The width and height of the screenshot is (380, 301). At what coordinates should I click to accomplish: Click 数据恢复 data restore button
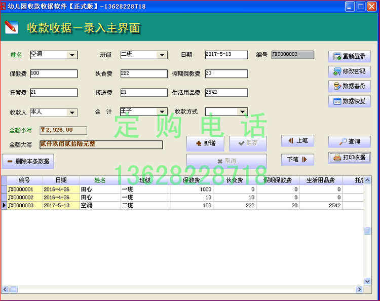pos(350,101)
